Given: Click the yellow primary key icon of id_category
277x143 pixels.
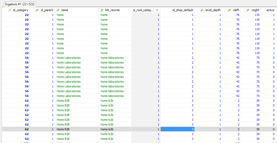Looking at the screenshot, I should 10,10.
